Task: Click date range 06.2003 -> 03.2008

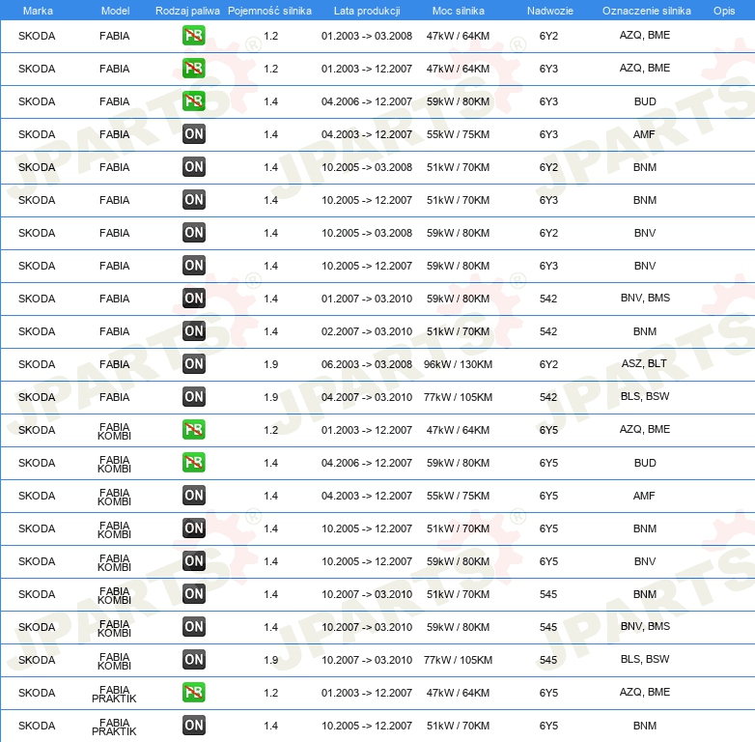Action: [x=367, y=364]
